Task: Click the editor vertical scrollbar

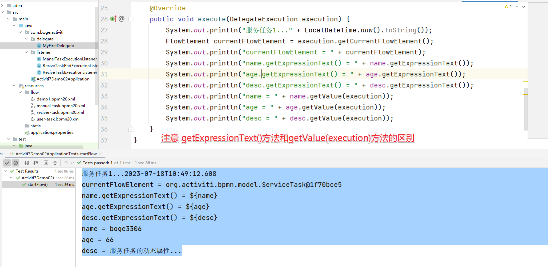Action: (526, 110)
